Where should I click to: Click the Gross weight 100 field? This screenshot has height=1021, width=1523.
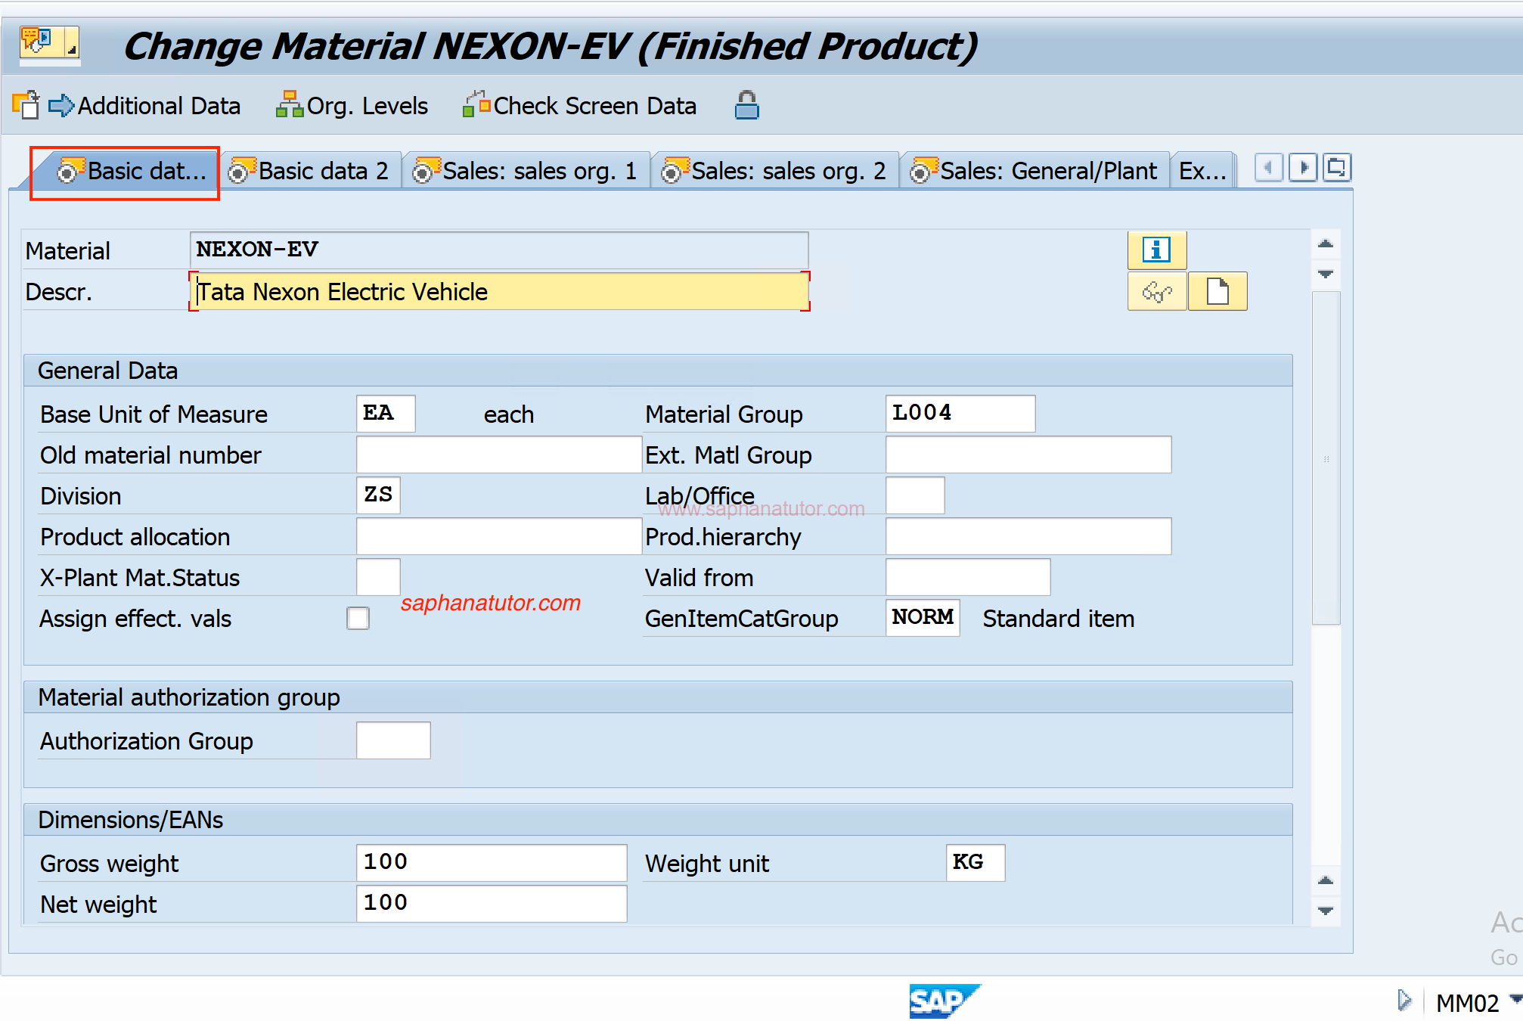(492, 863)
